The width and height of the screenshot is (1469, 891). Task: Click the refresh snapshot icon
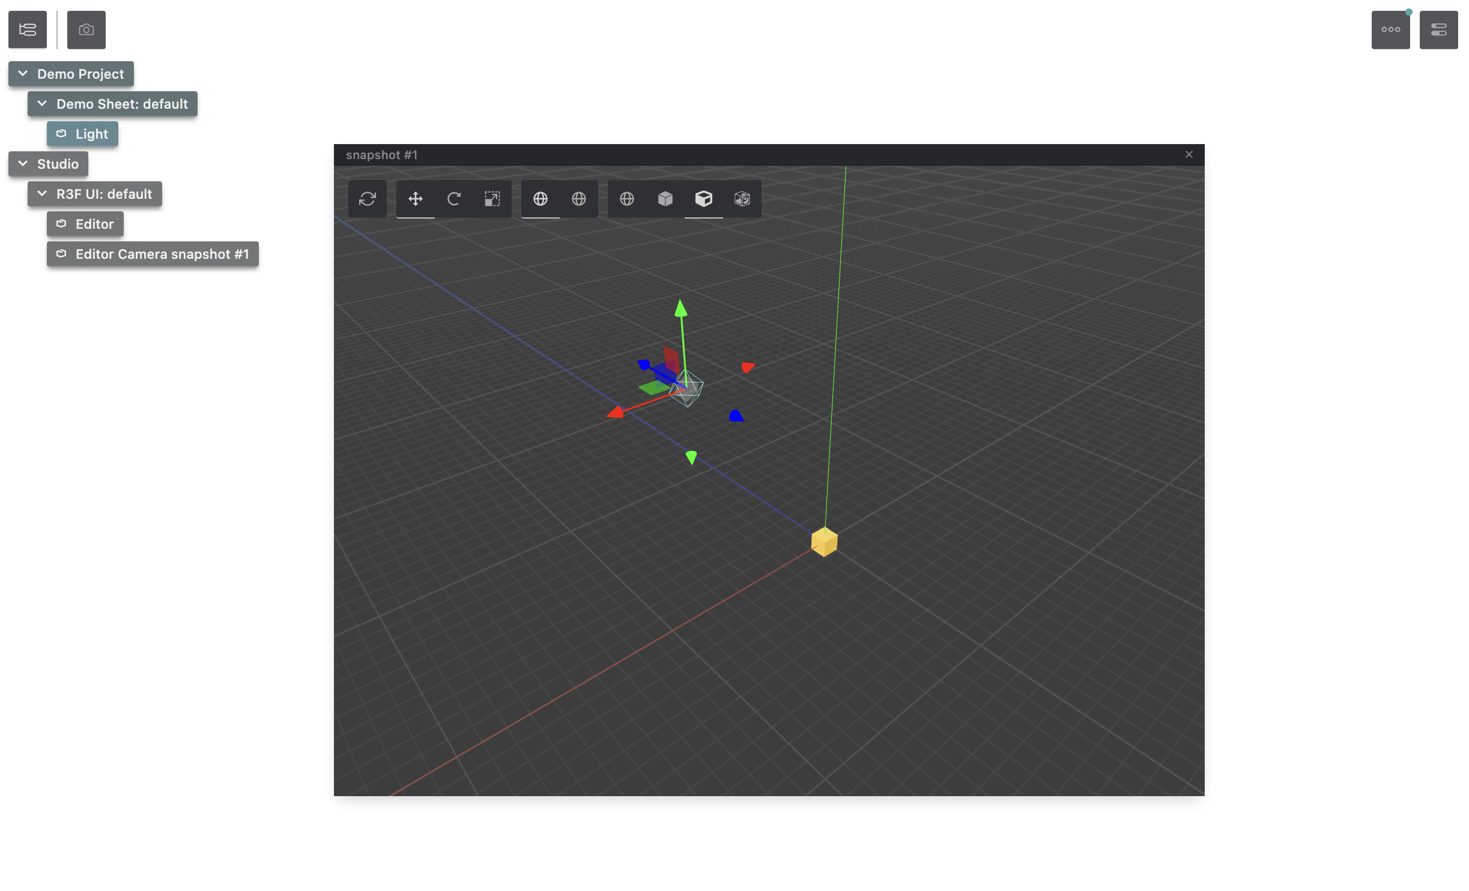pos(367,199)
